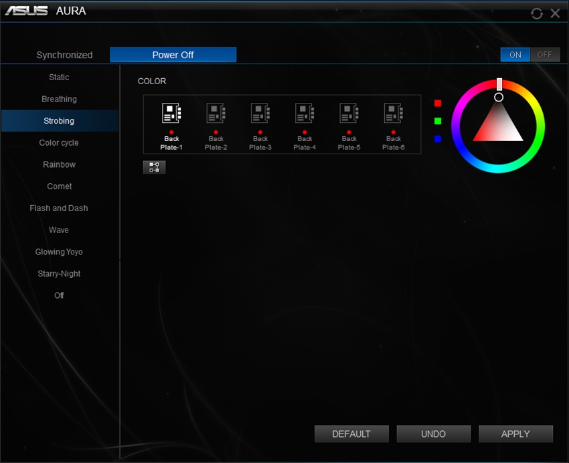Select the Back Plate-5 LED zone icon
Viewport: 569px width, 463px height.
(x=349, y=113)
